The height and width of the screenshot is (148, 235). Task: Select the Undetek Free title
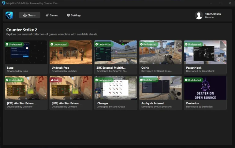pyautogui.click(x=60, y=68)
